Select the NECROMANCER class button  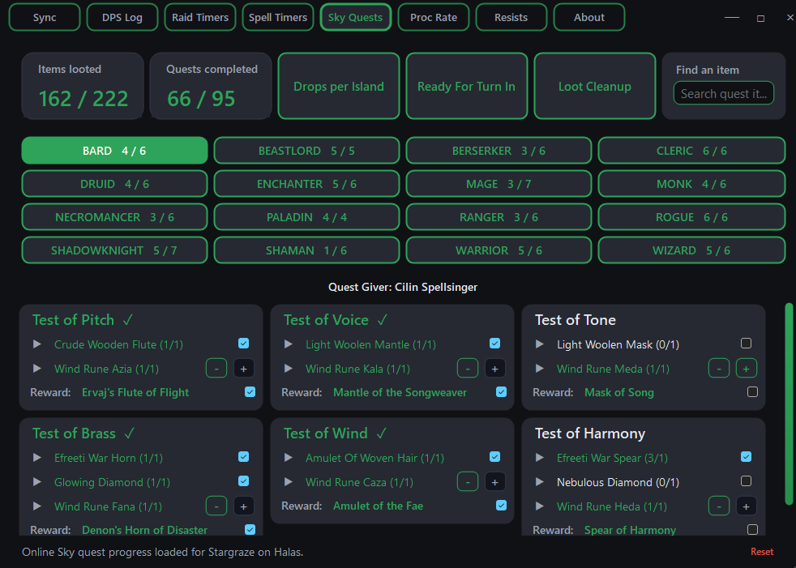115,217
